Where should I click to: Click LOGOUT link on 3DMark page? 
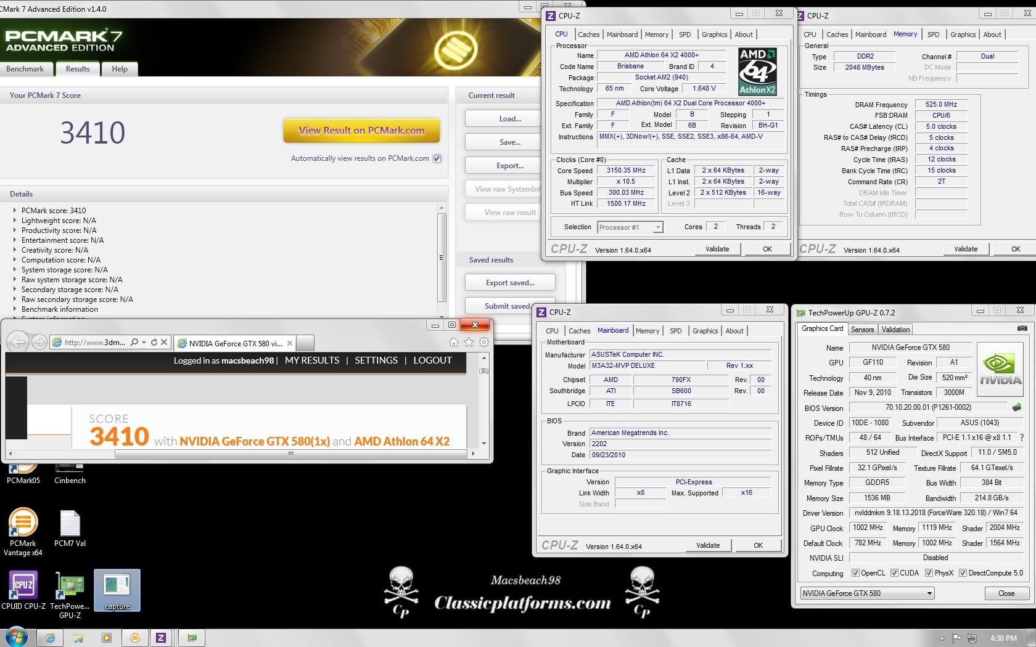tap(432, 360)
